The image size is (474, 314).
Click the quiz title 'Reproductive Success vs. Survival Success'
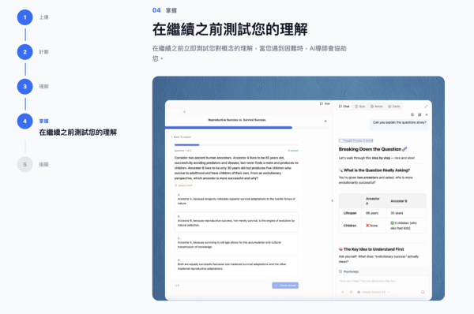coord(237,120)
